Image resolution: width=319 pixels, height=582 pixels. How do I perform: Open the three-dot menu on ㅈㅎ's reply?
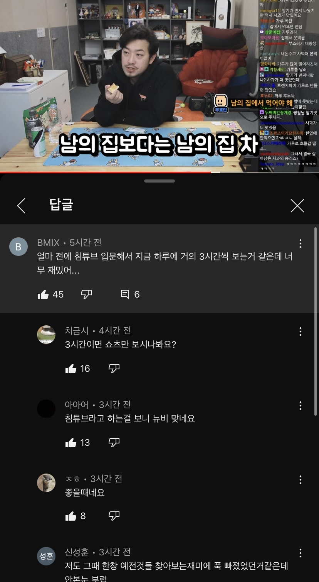click(300, 479)
